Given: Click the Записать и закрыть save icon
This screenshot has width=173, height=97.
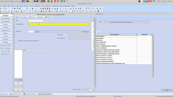Looking at the screenshot, I should coord(16,17).
